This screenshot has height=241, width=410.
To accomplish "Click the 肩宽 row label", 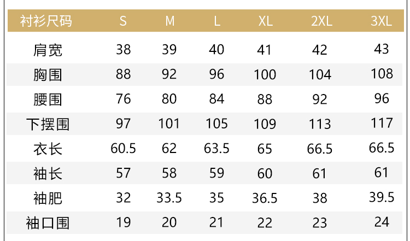I will coord(48,50).
